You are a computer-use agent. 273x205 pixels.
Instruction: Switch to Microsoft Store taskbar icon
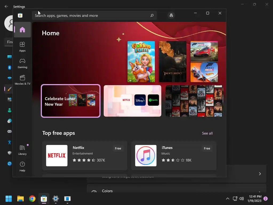click(44, 199)
